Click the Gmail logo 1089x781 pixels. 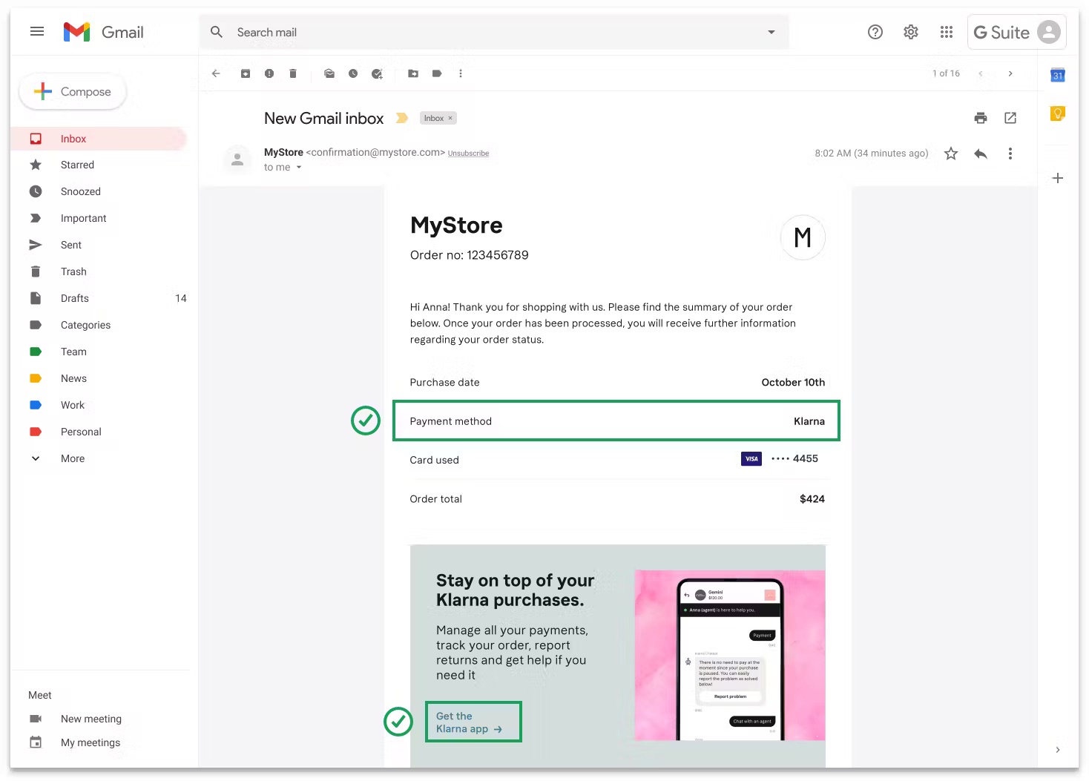point(104,32)
